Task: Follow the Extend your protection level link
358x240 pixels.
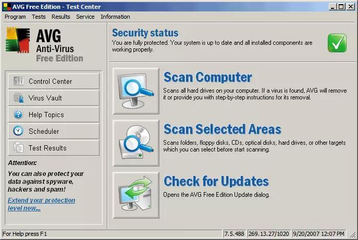Action: coord(41,204)
